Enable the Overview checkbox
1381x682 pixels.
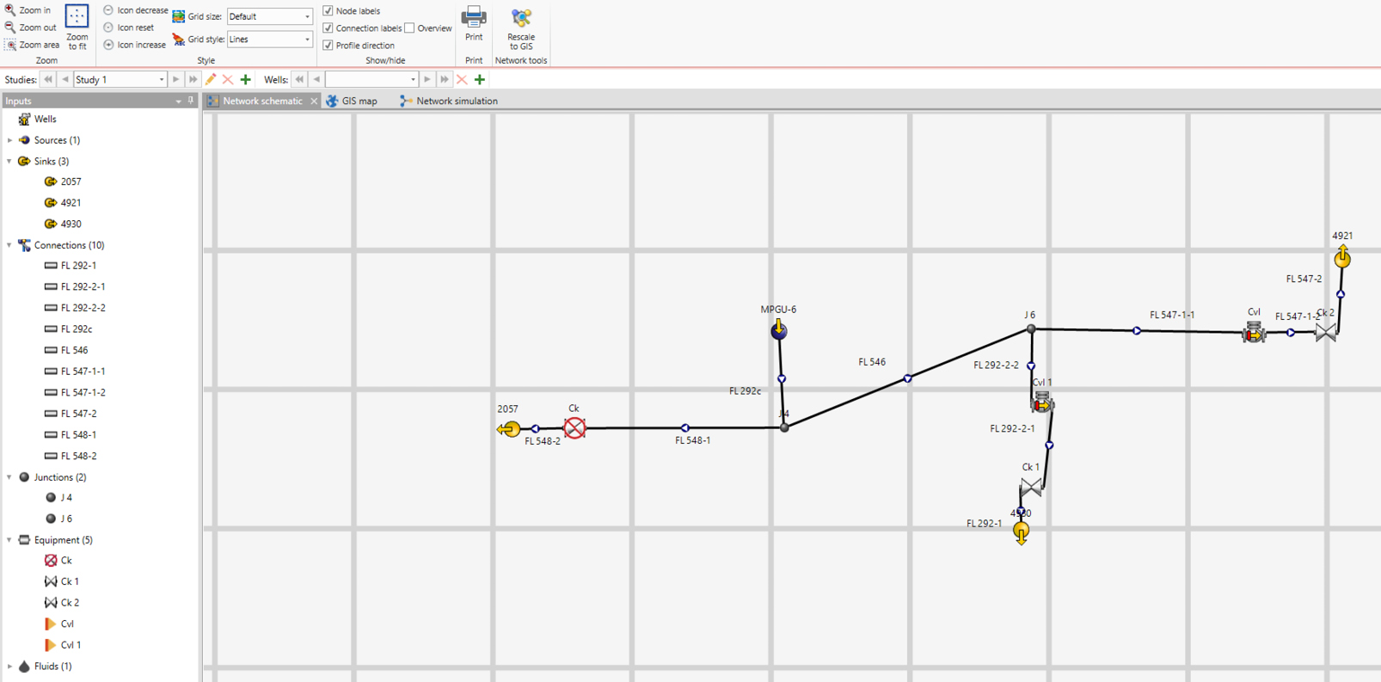tap(409, 28)
